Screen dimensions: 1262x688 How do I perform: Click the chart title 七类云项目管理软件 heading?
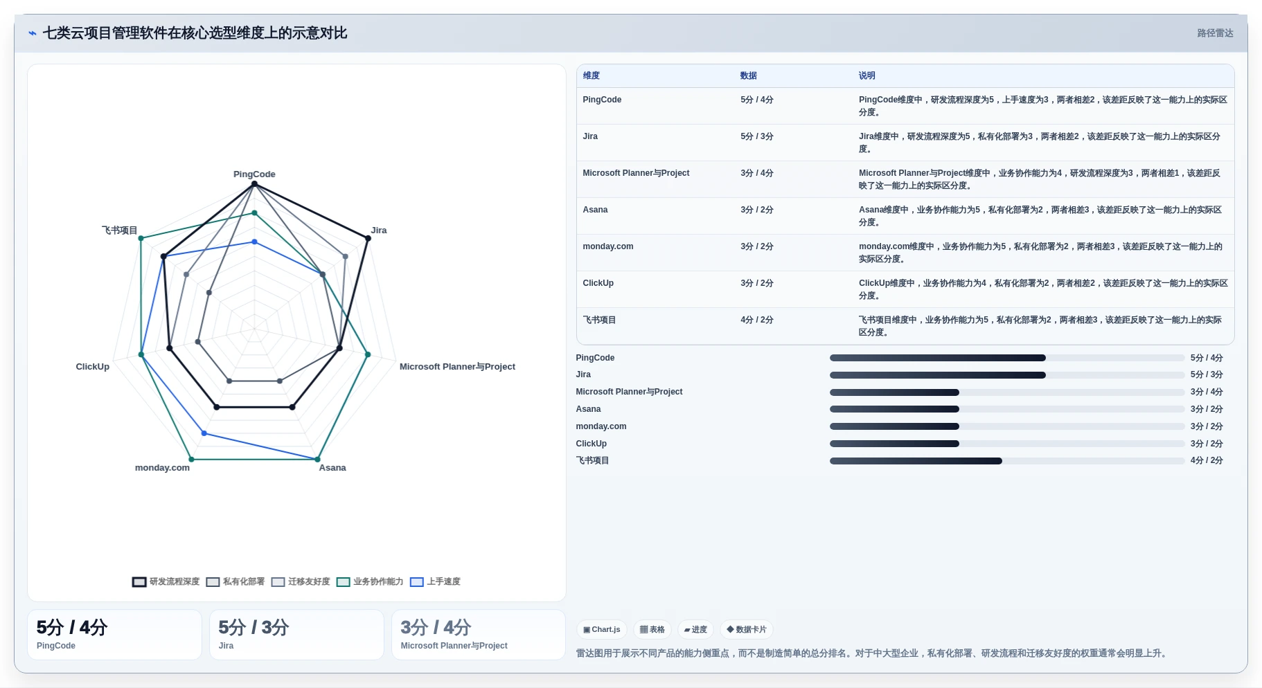(195, 33)
